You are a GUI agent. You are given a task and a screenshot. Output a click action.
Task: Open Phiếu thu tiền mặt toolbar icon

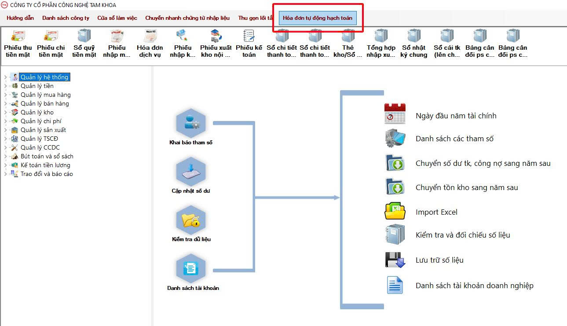pyautogui.click(x=18, y=36)
